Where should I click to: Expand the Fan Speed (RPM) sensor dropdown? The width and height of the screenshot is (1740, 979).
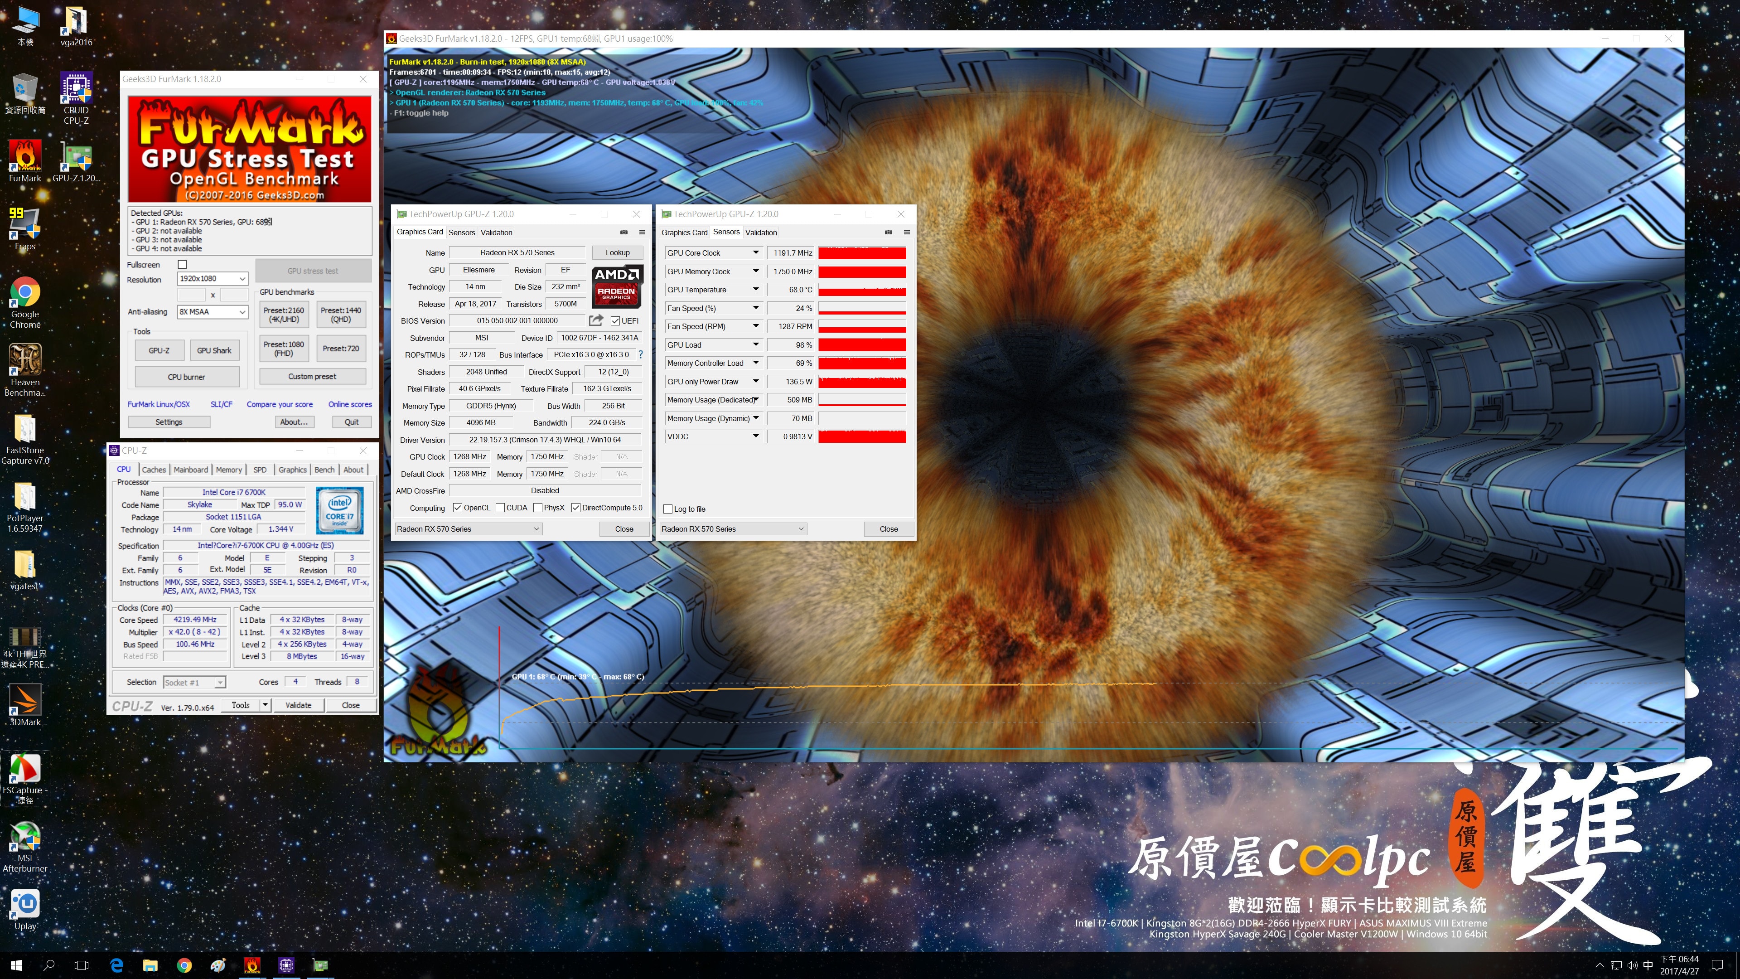756,326
